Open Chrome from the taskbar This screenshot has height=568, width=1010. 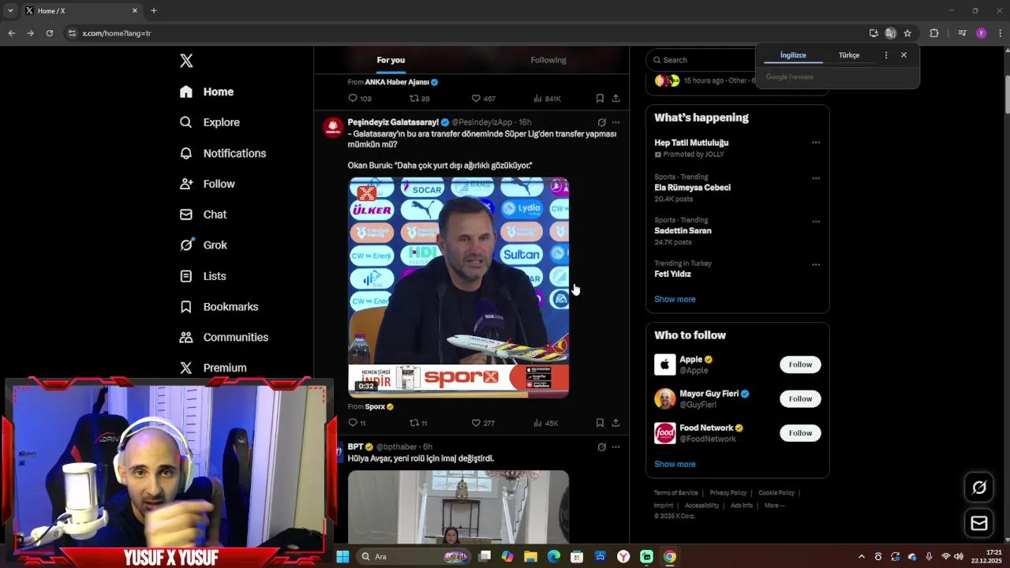pos(670,556)
